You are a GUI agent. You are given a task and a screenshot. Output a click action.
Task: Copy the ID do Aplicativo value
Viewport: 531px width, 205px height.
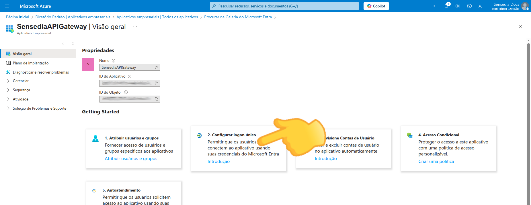click(x=157, y=83)
